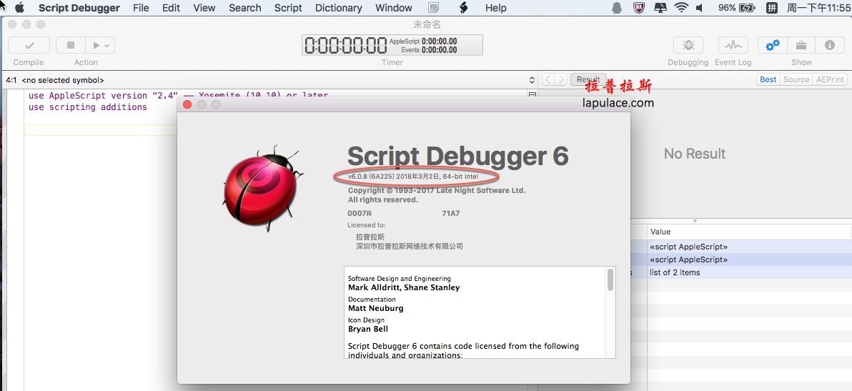Viewport: 852px width, 391px height.
Task: Open the script menu icon in menu bar
Action: 463,8
